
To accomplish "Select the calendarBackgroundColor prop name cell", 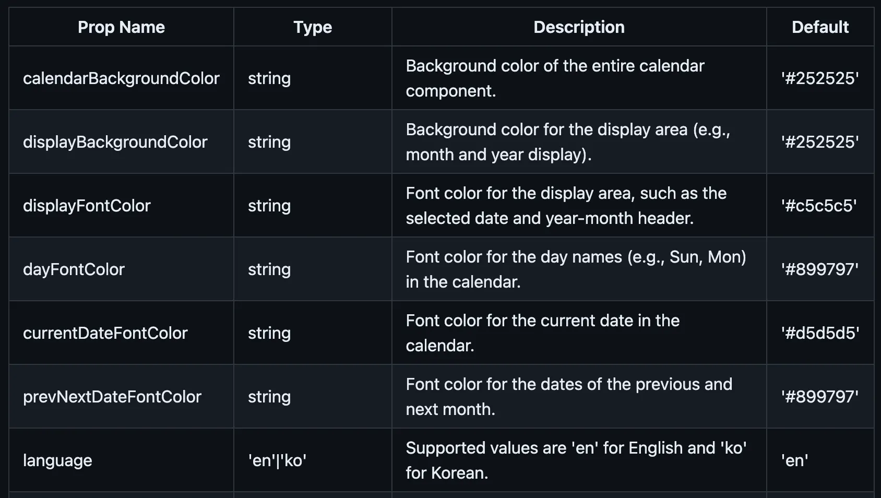I will tap(121, 78).
